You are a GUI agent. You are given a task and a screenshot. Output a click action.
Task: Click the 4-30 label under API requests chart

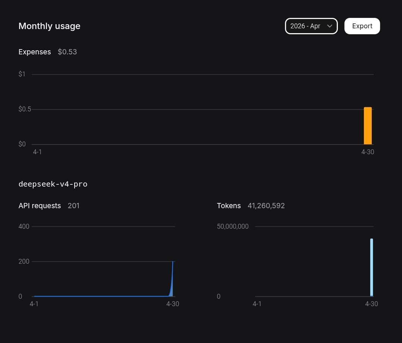coord(173,304)
